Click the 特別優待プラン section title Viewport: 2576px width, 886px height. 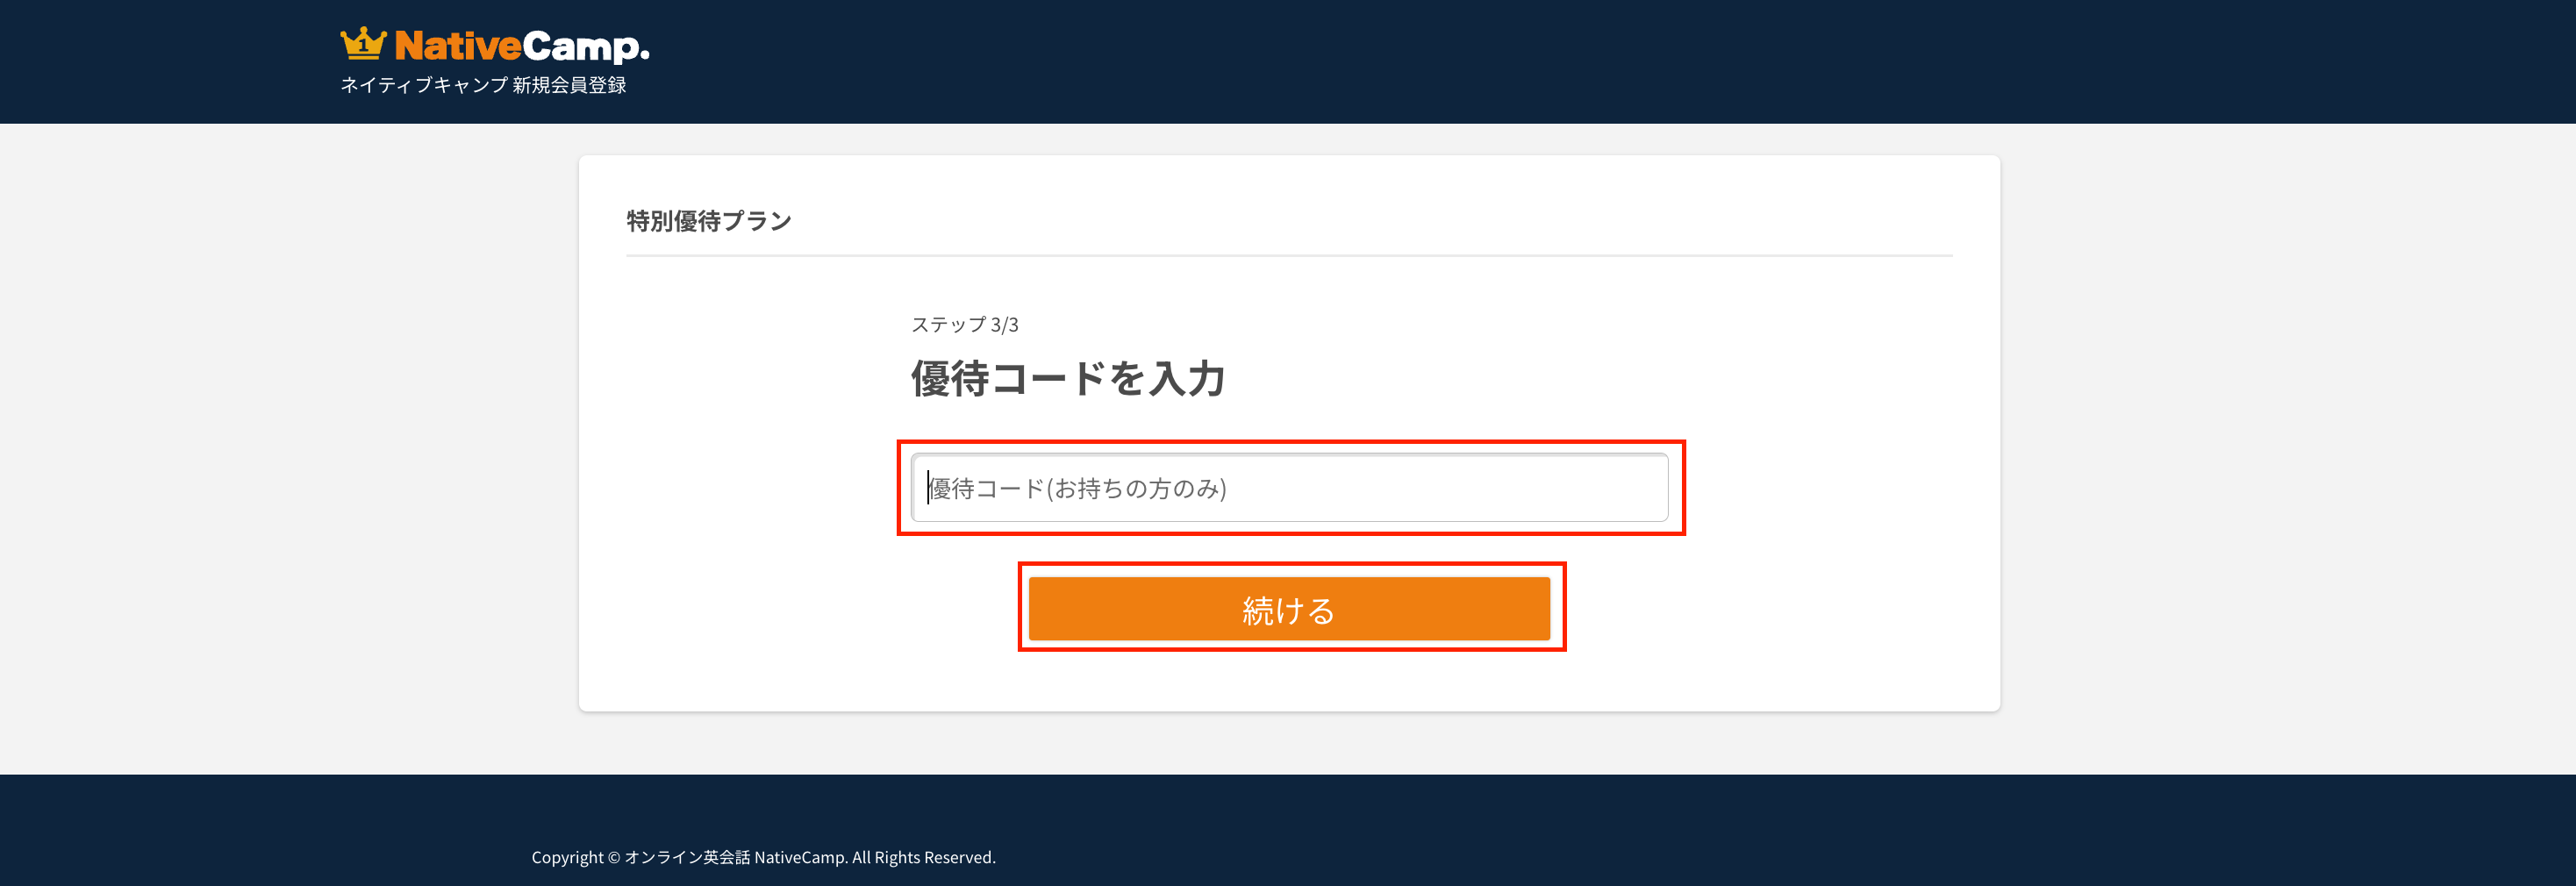708,221
